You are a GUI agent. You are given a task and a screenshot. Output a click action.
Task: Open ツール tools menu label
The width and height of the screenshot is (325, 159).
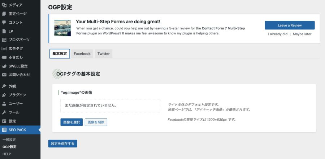pyautogui.click(x=14, y=112)
